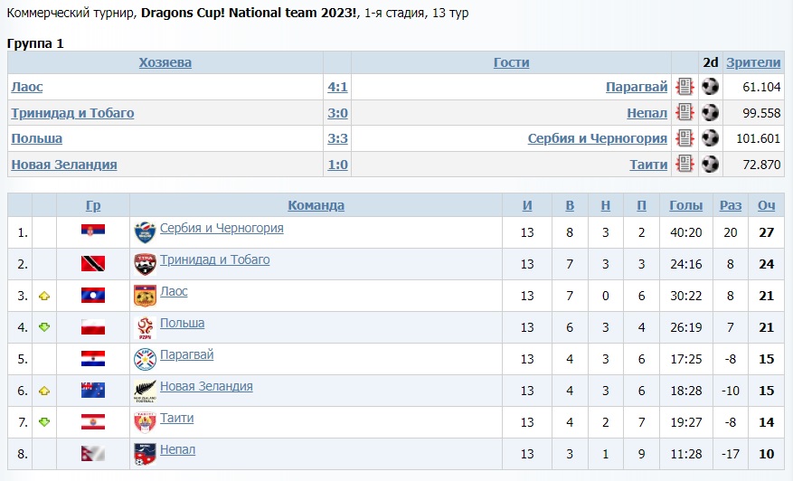The width and height of the screenshot is (793, 481).
Task: Open match report icon for Laos–Paraguay
Action: pyautogui.click(x=684, y=87)
